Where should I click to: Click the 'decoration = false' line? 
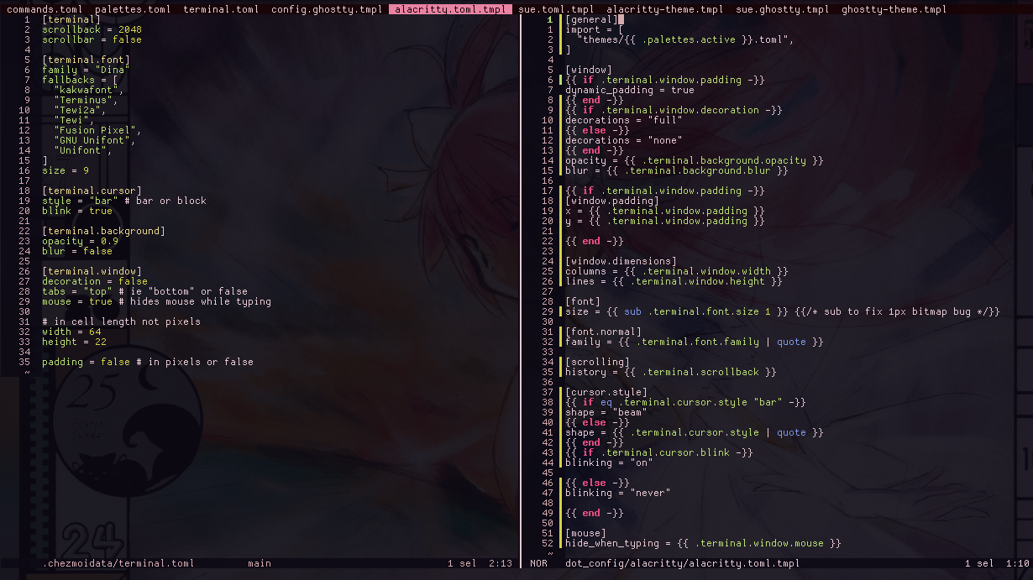[95, 281]
